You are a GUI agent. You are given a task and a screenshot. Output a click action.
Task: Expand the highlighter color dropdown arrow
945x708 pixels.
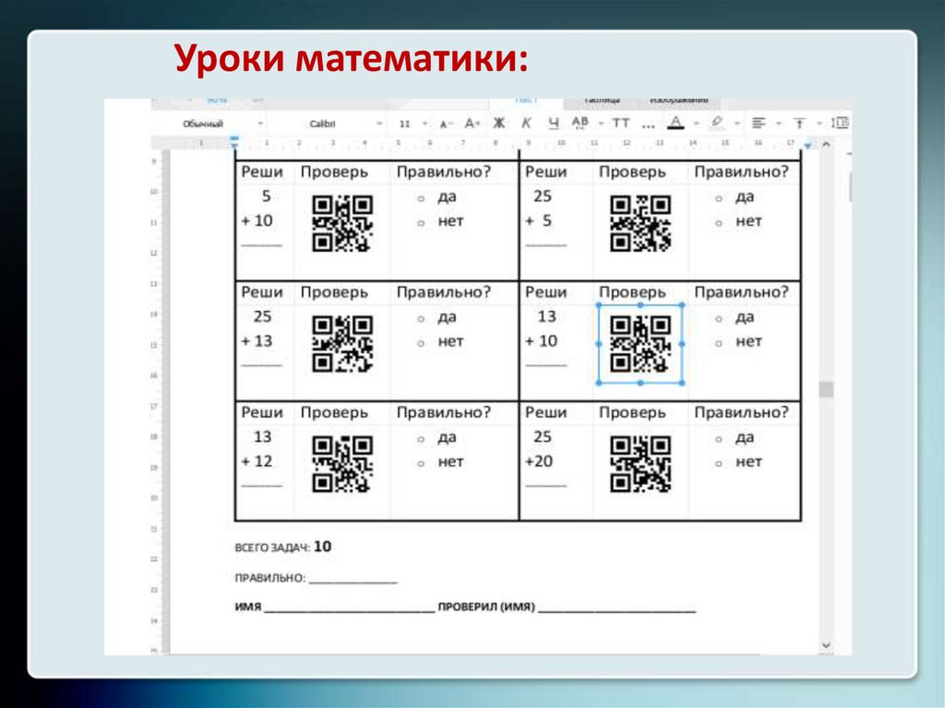(x=736, y=124)
